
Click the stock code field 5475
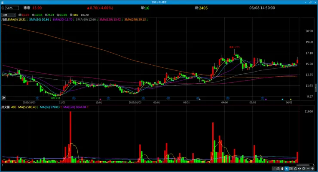[12, 8]
